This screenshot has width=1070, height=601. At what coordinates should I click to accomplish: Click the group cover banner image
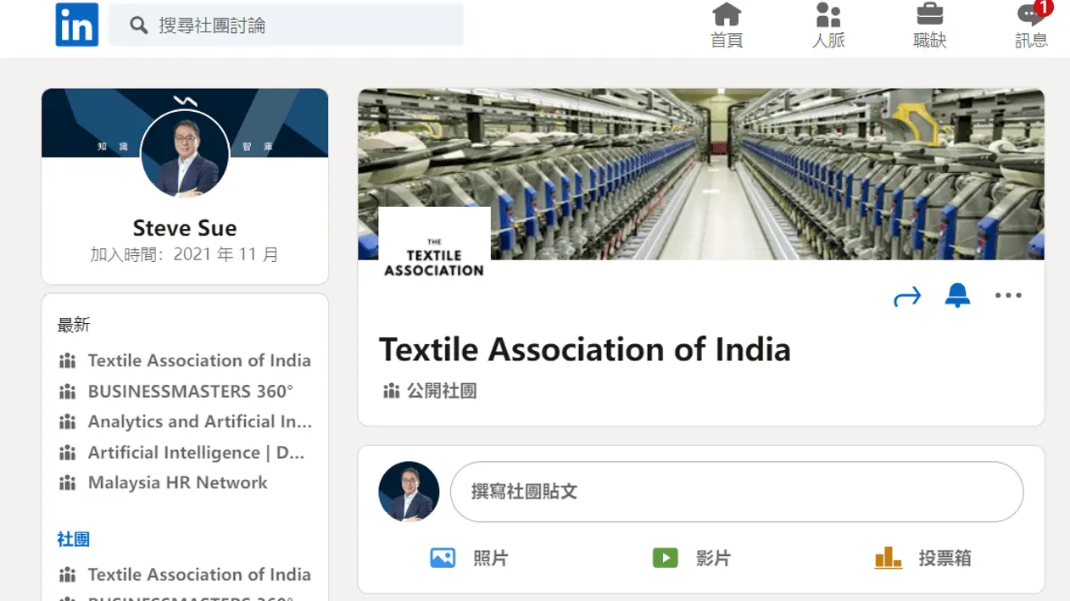click(x=701, y=174)
